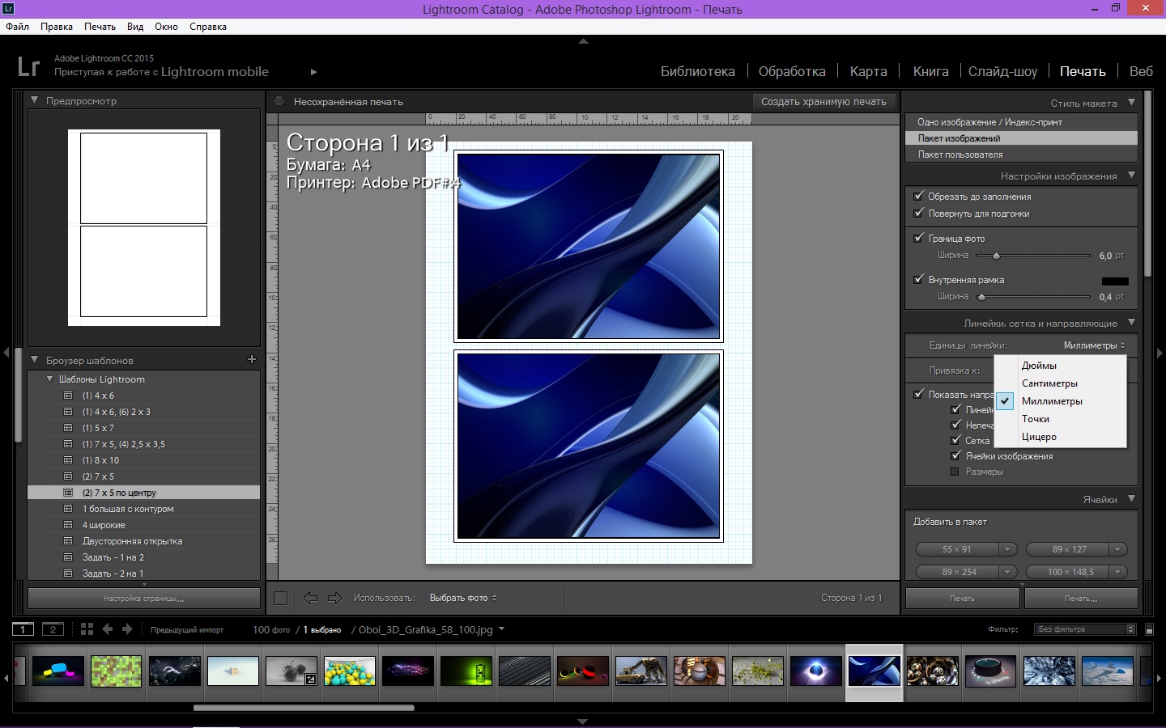This screenshot has width=1166, height=728.
Task: Add 89 × 127 cell to package
Action: pyautogui.click(x=1069, y=549)
